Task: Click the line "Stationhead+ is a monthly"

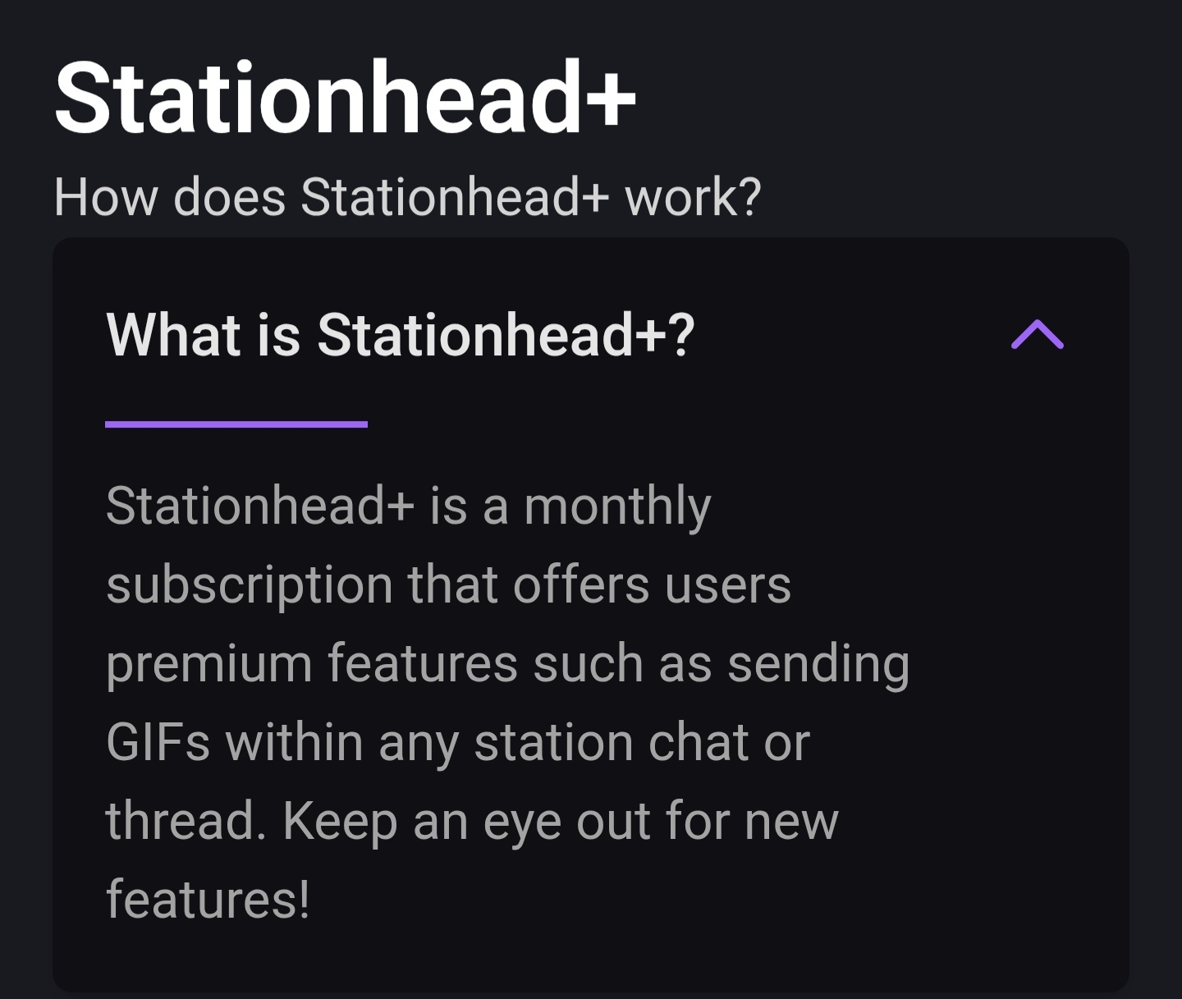Action: 408,506
